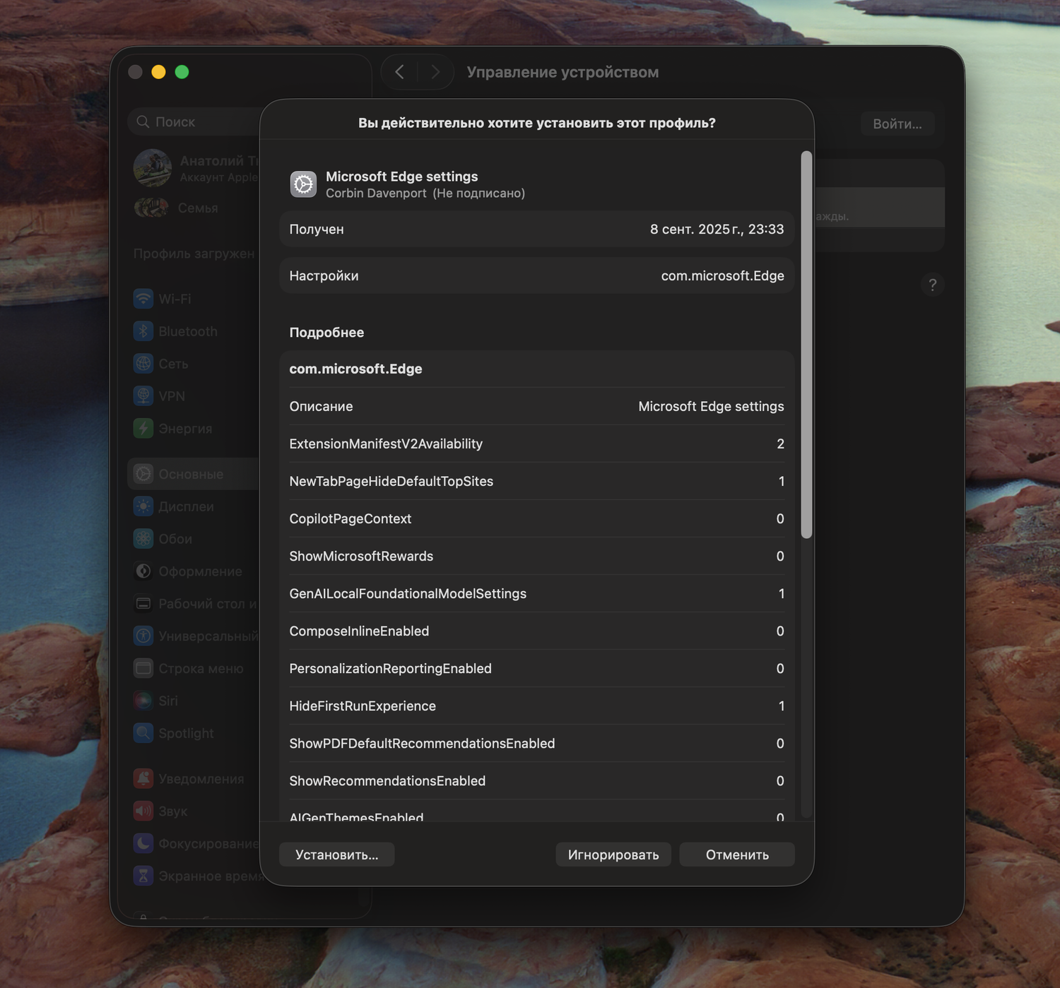Click the Настройки row com.microsoft.Edge value
This screenshot has height=988, width=1060.
[723, 275]
